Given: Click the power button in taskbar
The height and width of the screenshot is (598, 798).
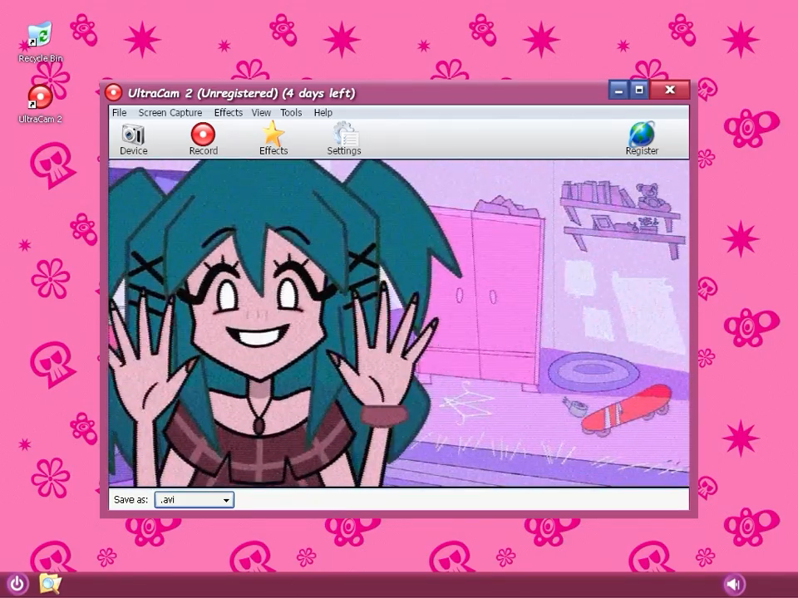Looking at the screenshot, I should (17, 584).
